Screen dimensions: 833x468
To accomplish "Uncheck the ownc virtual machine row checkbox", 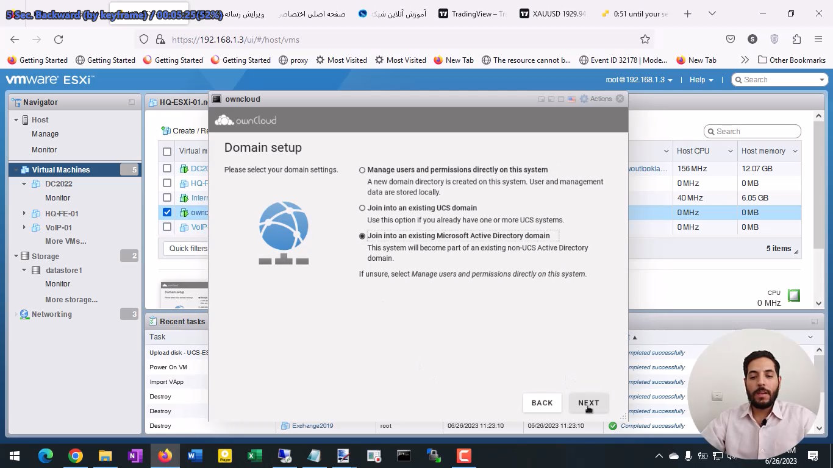I will (167, 212).
